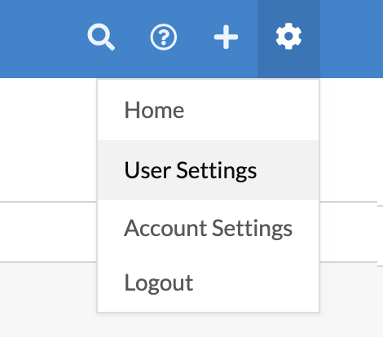Viewport: 383px width, 337px height.
Task: Click the highlighted User Settings row
Action: (208, 170)
